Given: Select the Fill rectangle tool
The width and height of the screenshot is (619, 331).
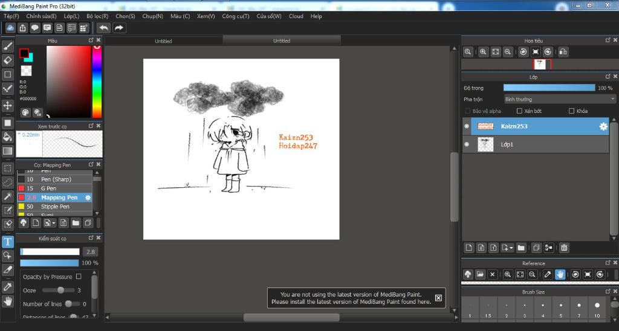Looking at the screenshot, I should [x=7, y=123].
